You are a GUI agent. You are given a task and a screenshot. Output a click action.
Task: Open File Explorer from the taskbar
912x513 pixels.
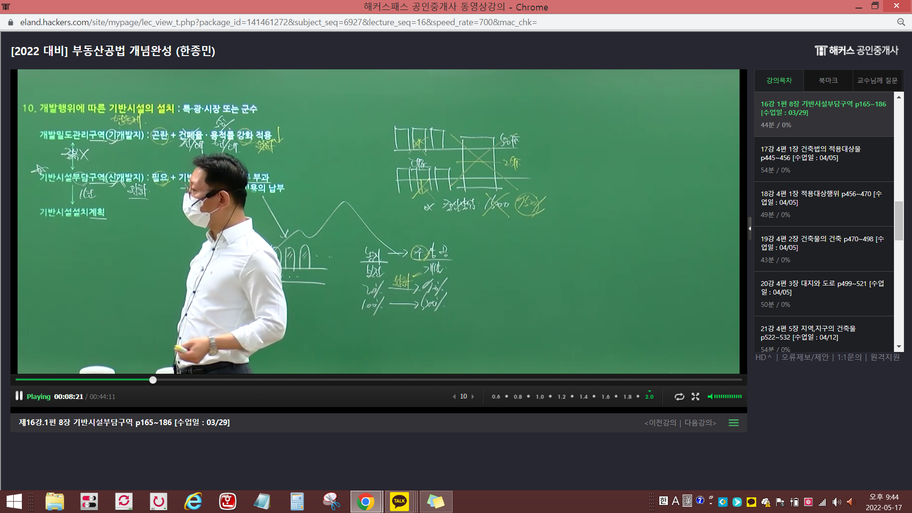(x=54, y=502)
